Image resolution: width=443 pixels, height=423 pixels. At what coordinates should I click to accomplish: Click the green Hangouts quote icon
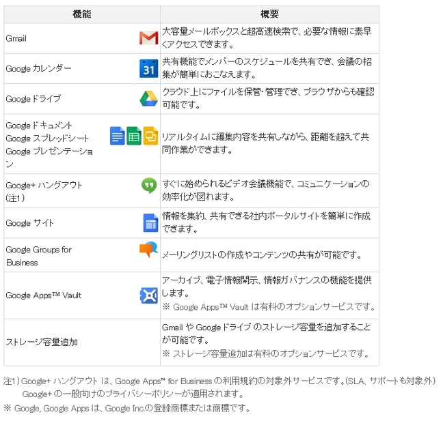[x=149, y=186]
